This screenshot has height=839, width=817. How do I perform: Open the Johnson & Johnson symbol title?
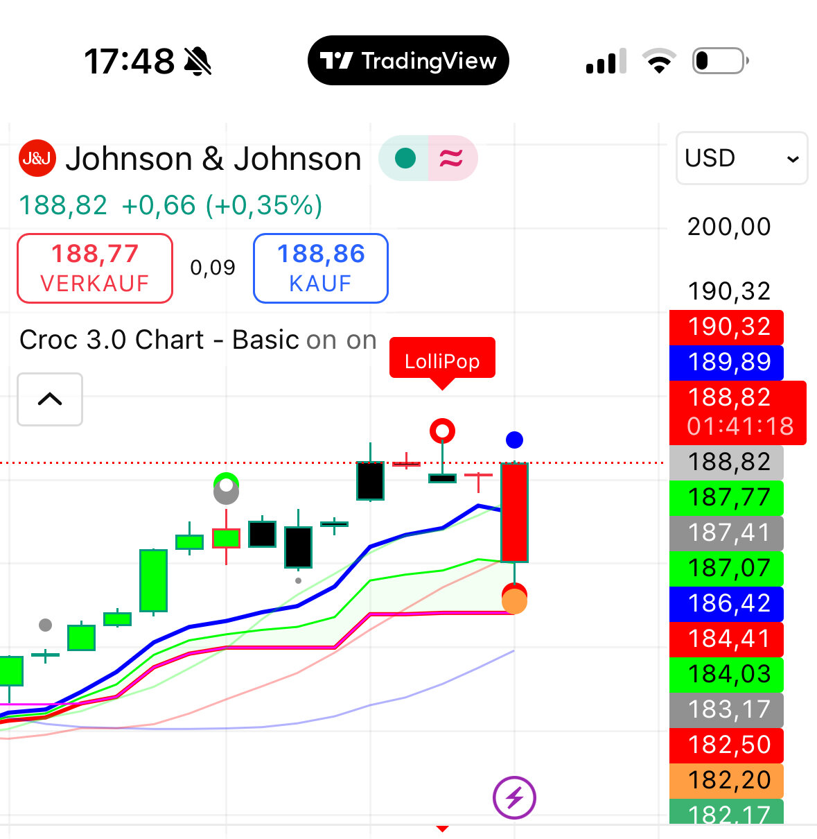click(x=213, y=159)
